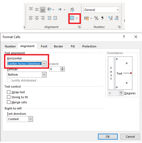Click the OK button
Viewport: 142px width, 143px height.
click(108, 137)
